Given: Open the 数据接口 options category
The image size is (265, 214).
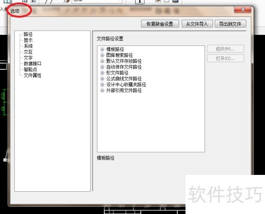Looking at the screenshot, I should pos(32,63).
